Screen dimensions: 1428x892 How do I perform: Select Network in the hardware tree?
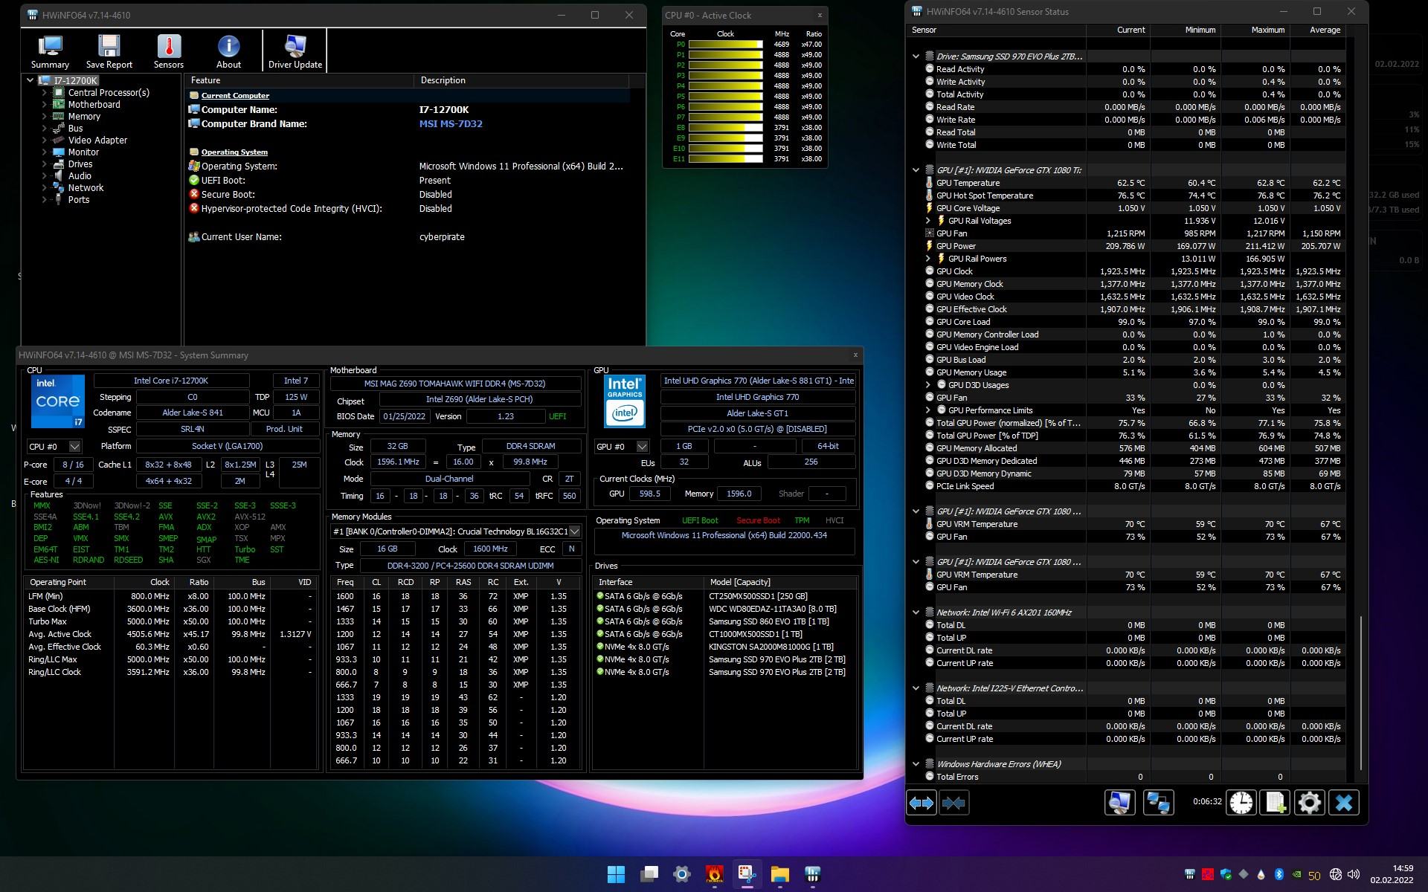click(86, 188)
